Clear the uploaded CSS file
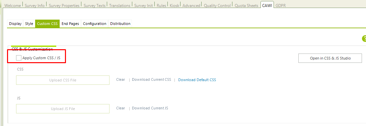366x126 pixels. click(x=121, y=80)
